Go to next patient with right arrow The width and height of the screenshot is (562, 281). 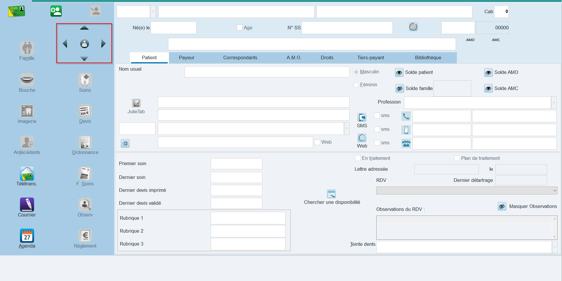[103, 44]
